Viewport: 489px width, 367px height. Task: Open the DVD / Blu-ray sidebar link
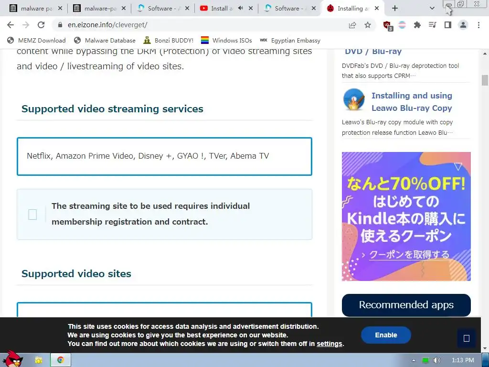click(x=373, y=52)
